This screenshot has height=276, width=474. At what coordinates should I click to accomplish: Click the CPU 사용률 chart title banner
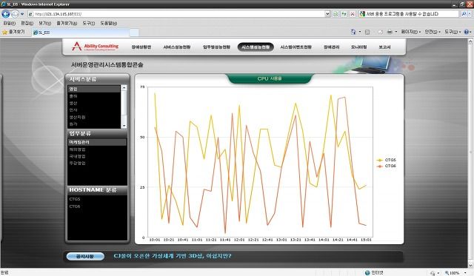click(270, 78)
